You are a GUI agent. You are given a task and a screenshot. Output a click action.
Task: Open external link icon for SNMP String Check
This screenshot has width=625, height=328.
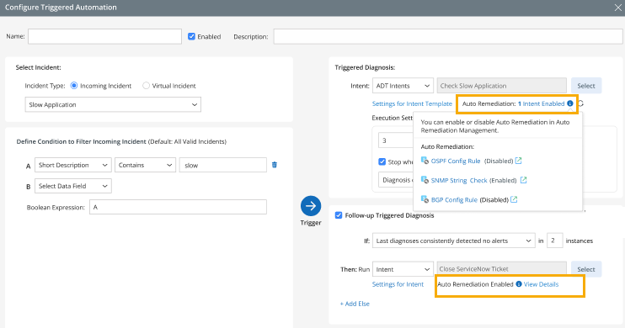pos(523,180)
